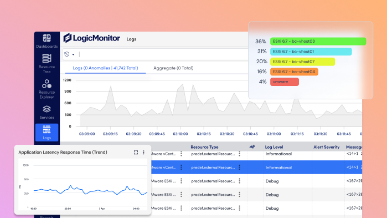
Task: Open latency trend widget options menu
Action: 143,153
